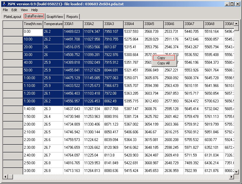Select cell 8044.691 in column 330A3
Viewport: 242px width, 184px height.
113,71
